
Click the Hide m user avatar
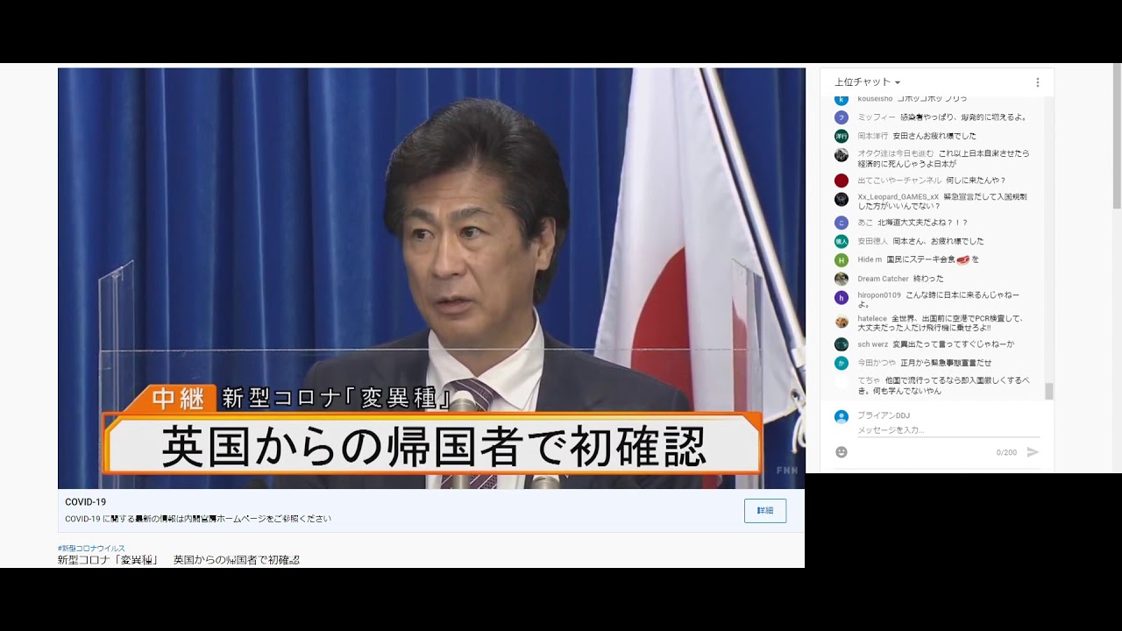841,260
